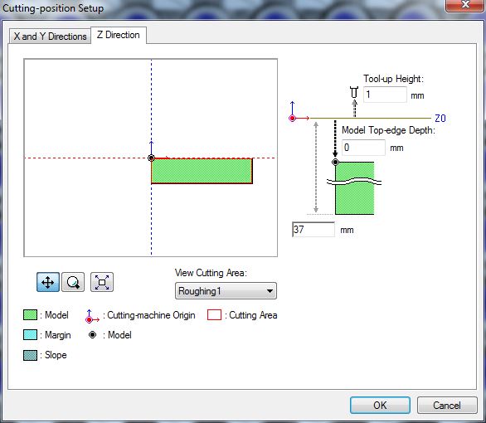Image resolution: width=486 pixels, height=423 pixels.
Task: Click the Cancel button
Action: coord(447,405)
